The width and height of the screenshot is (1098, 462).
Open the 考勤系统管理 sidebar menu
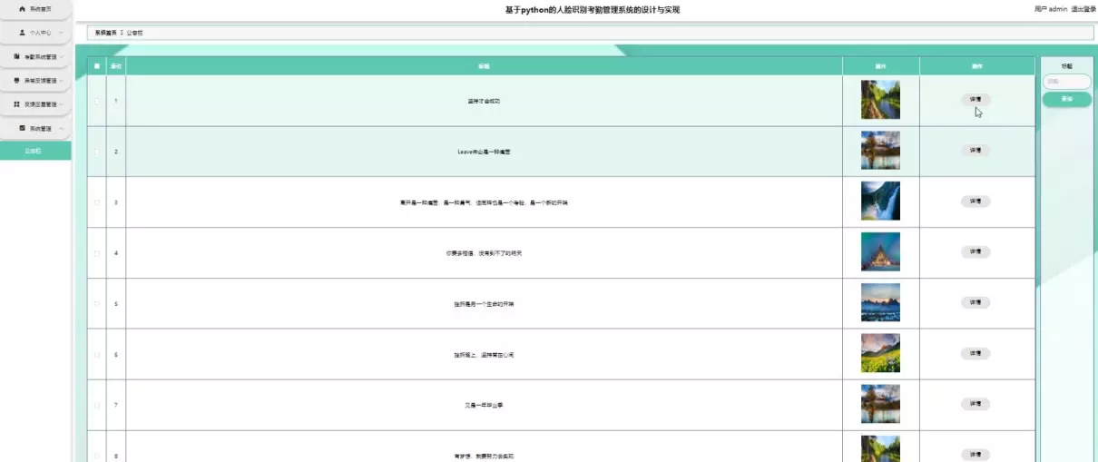tap(34, 56)
